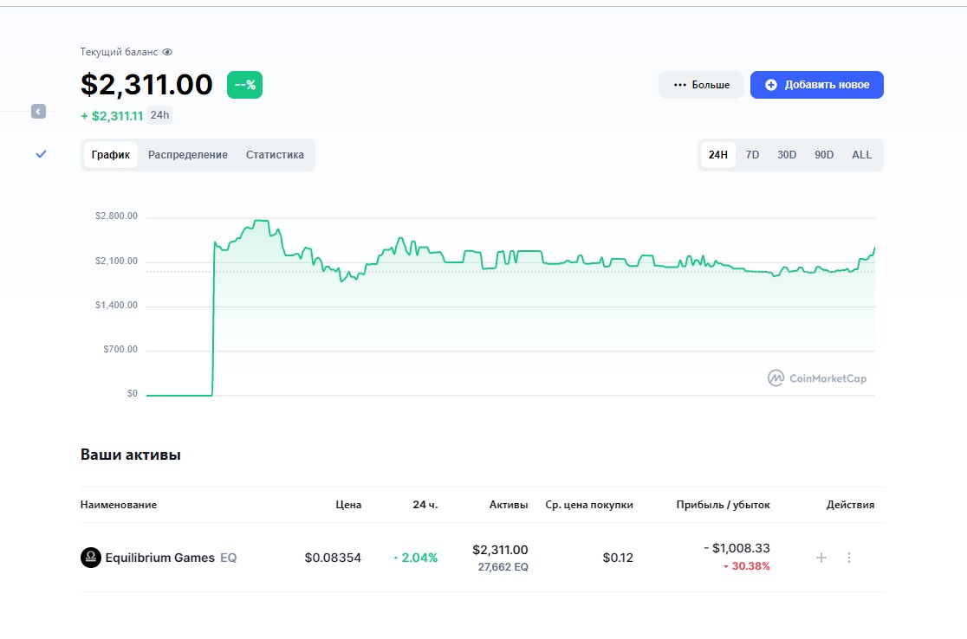Open three-dot actions menu for EQ
The height and width of the screenshot is (639, 967).
click(849, 558)
